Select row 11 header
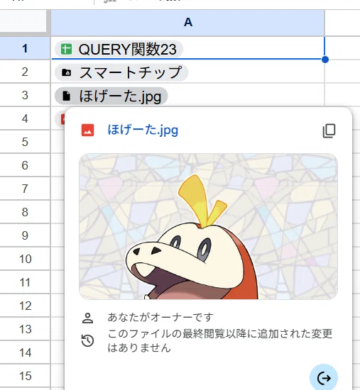Image resolution: width=360 pixels, height=390 pixels. tap(25, 282)
